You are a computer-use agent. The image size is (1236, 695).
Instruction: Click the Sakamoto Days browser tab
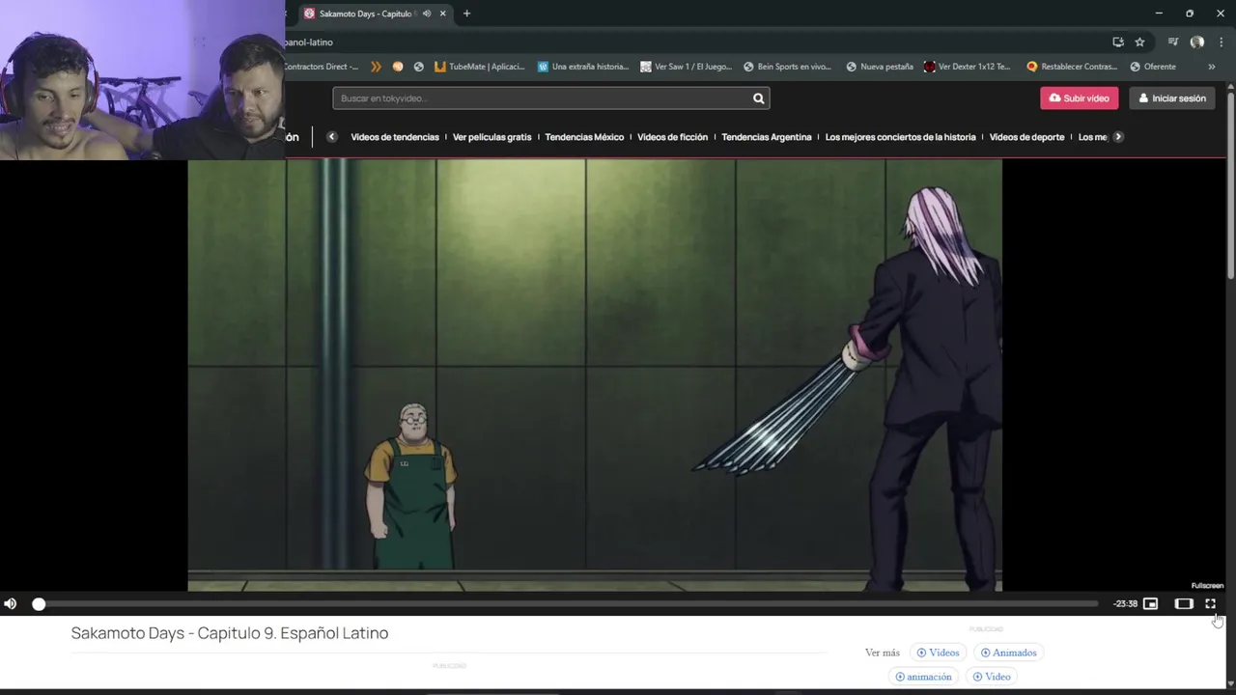point(367,14)
